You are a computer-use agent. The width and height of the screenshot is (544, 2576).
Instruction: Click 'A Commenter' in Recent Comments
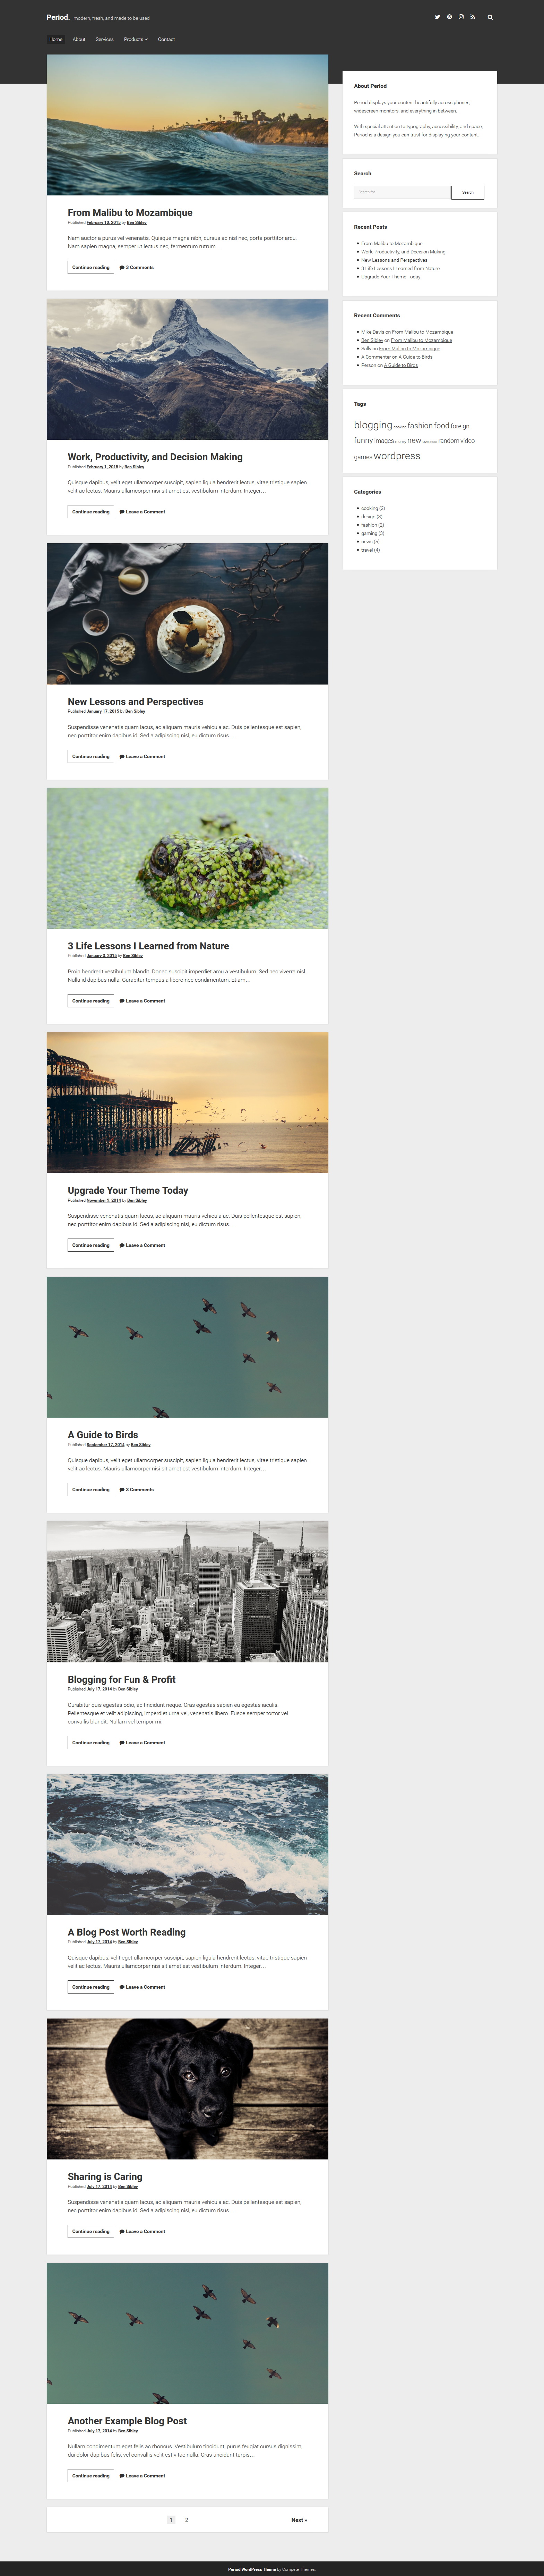[x=376, y=357]
